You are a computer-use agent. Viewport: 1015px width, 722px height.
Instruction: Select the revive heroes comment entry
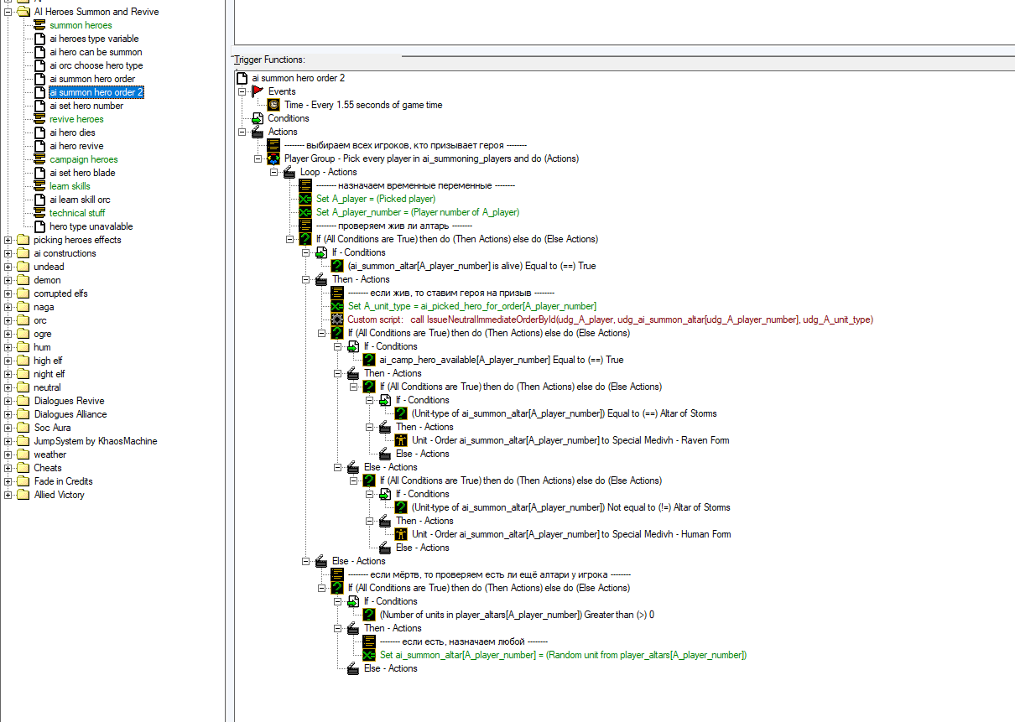(x=76, y=119)
